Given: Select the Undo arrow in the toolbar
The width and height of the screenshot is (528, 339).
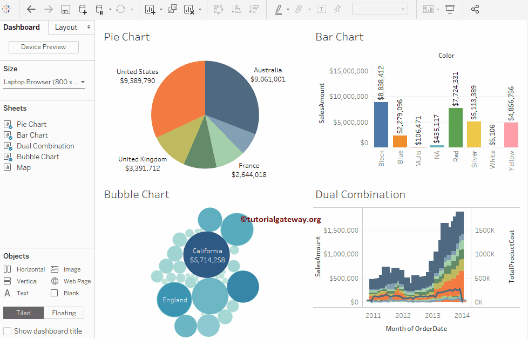Looking at the screenshot, I should (x=30, y=9).
